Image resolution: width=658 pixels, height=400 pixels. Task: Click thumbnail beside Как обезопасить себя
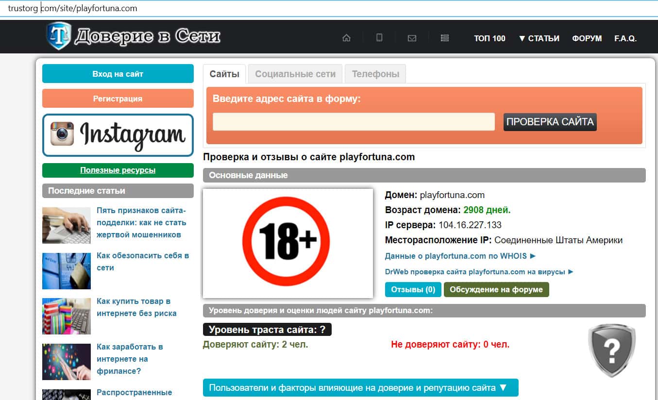point(67,271)
